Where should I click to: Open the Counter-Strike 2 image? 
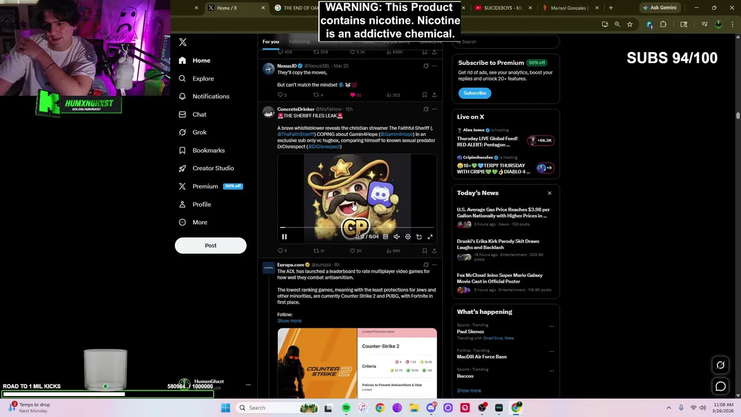[x=357, y=363]
